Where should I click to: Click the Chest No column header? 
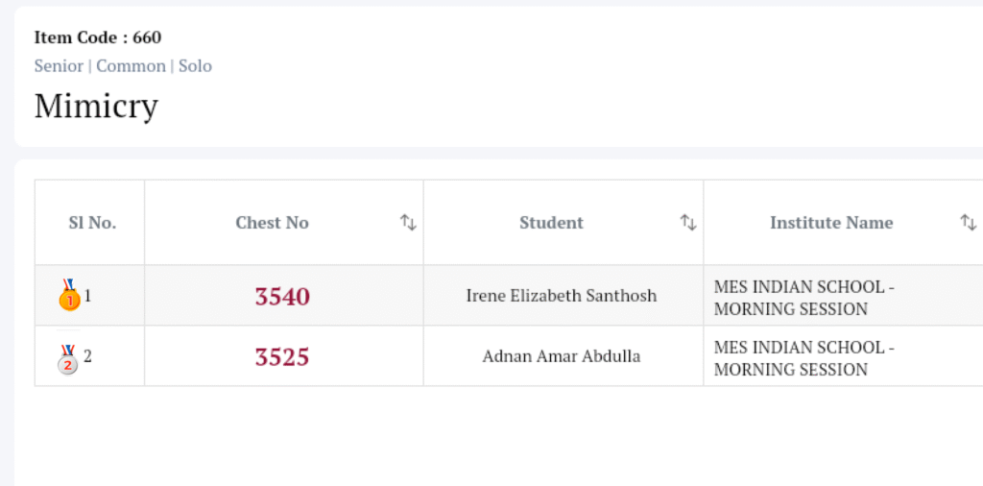[x=272, y=223]
